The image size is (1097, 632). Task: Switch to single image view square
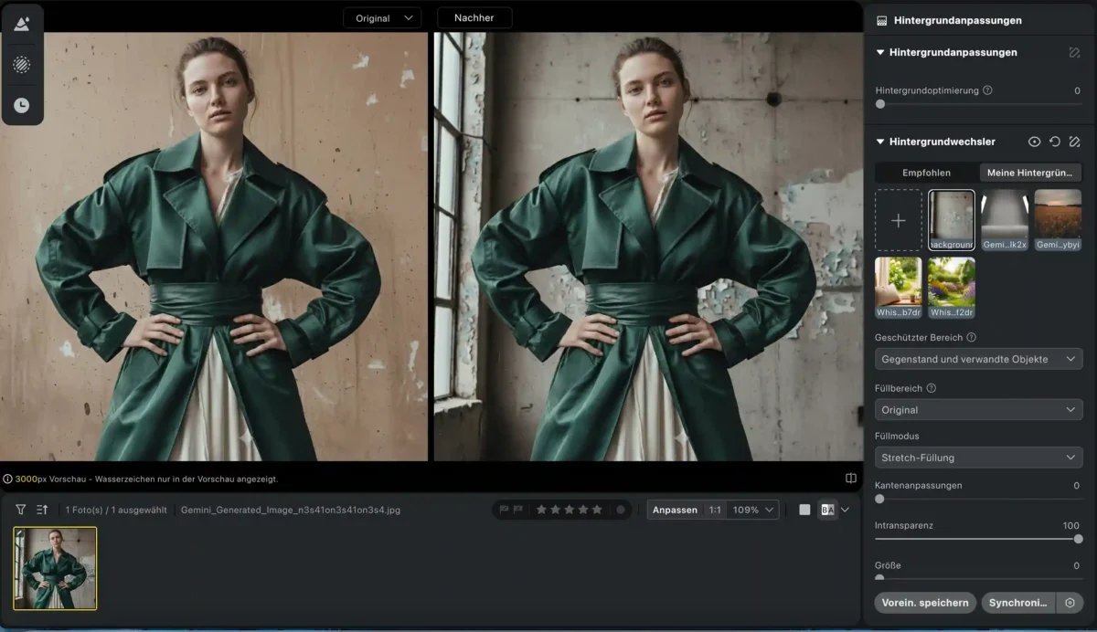click(x=804, y=510)
